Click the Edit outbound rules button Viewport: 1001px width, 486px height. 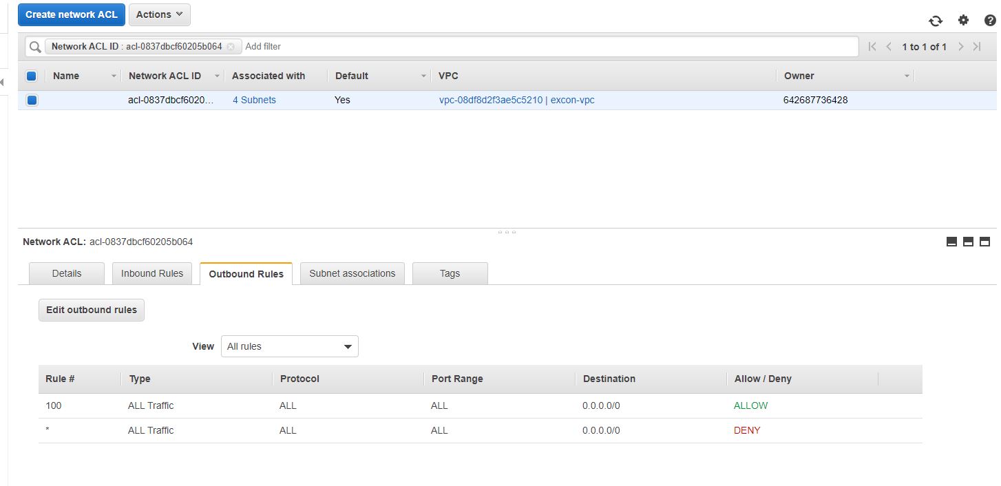(92, 310)
